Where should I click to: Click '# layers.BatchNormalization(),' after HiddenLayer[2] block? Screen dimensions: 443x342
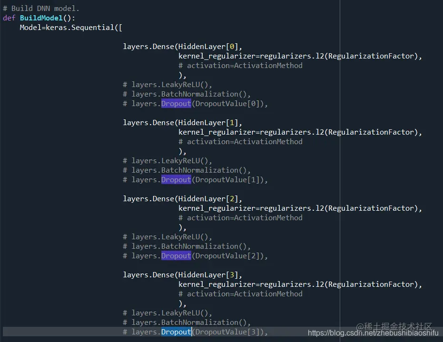pos(187,246)
